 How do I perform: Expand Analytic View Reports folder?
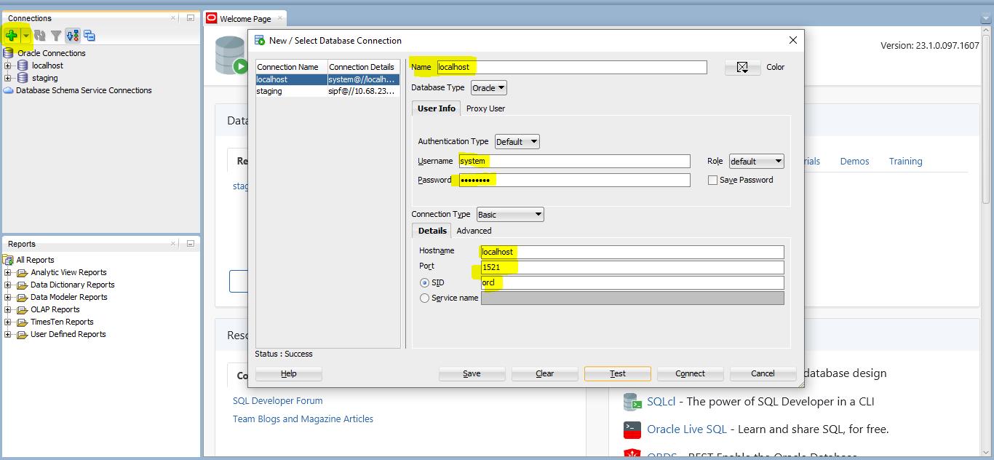click(x=8, y=272)
